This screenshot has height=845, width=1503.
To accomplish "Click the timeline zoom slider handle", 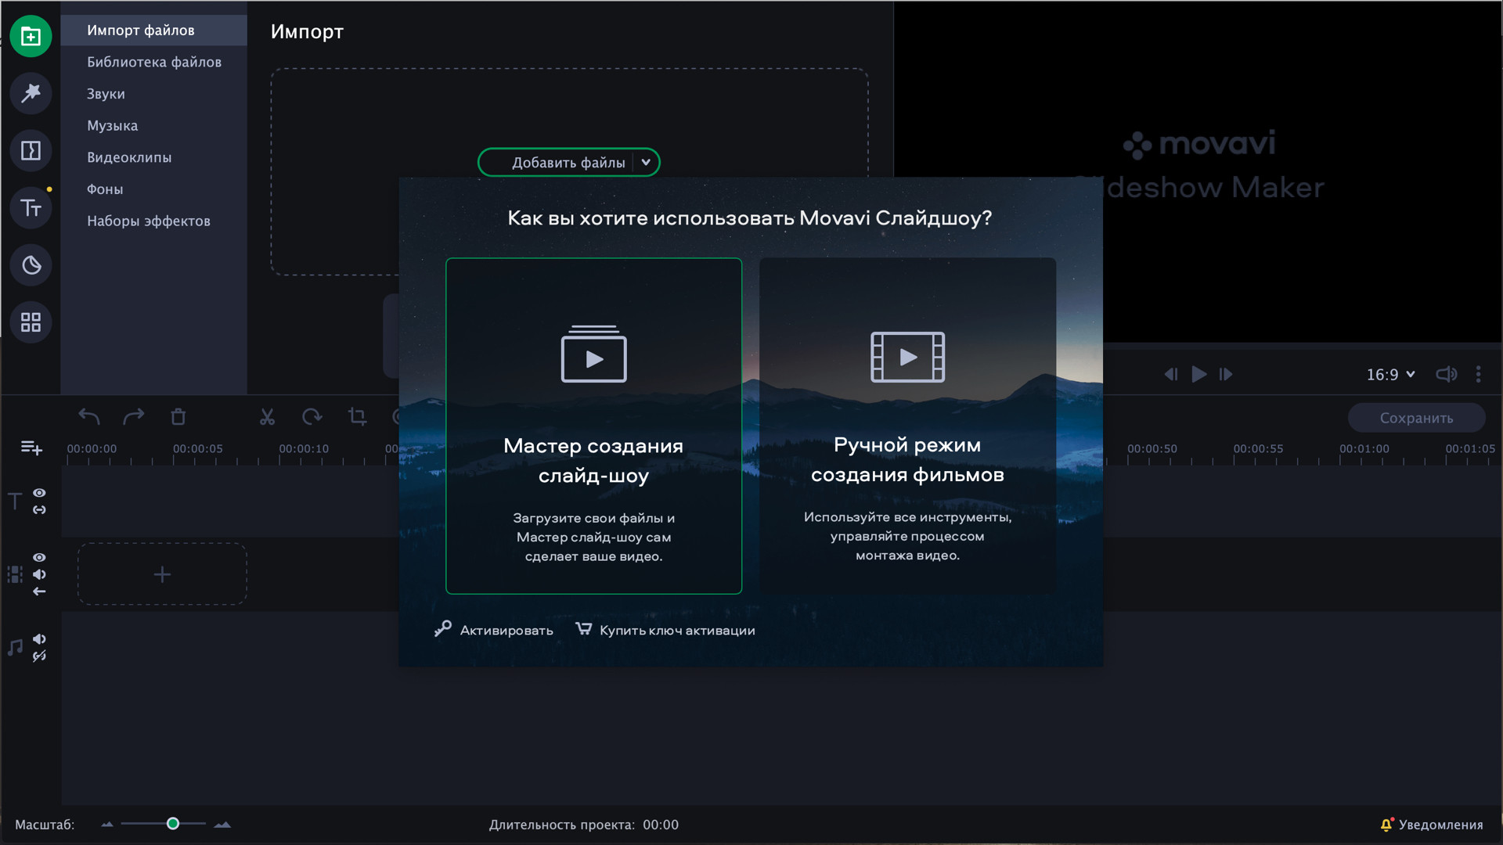I will (x=173, y=824).
